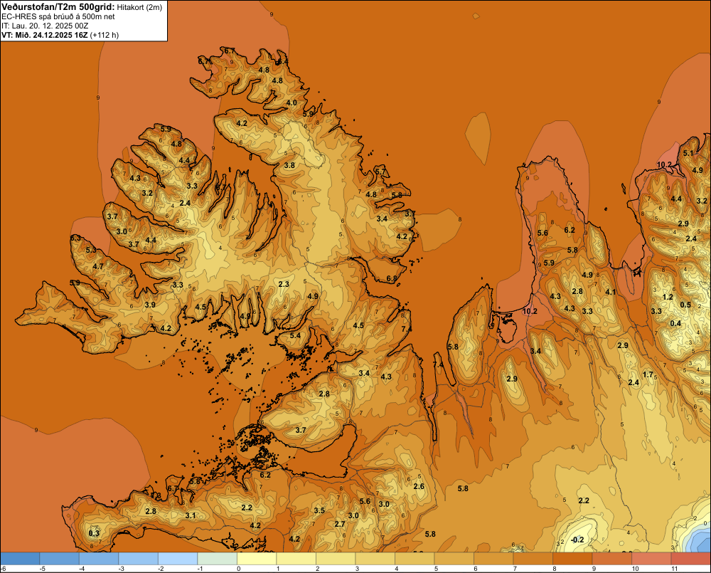Click the legend swatch between -6 and -5

click(x=20, y=559)
